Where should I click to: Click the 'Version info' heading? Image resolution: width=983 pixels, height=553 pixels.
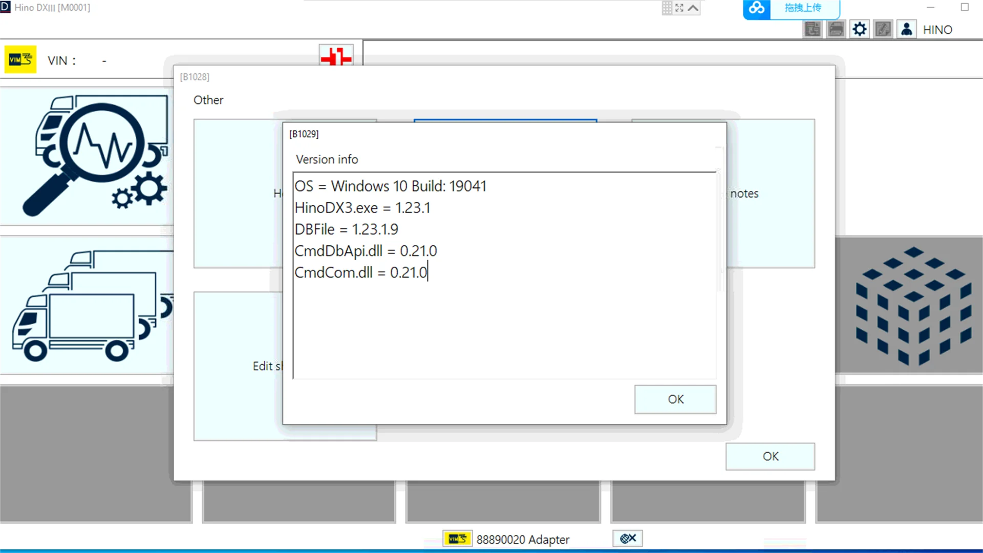[x=327, y=159]
